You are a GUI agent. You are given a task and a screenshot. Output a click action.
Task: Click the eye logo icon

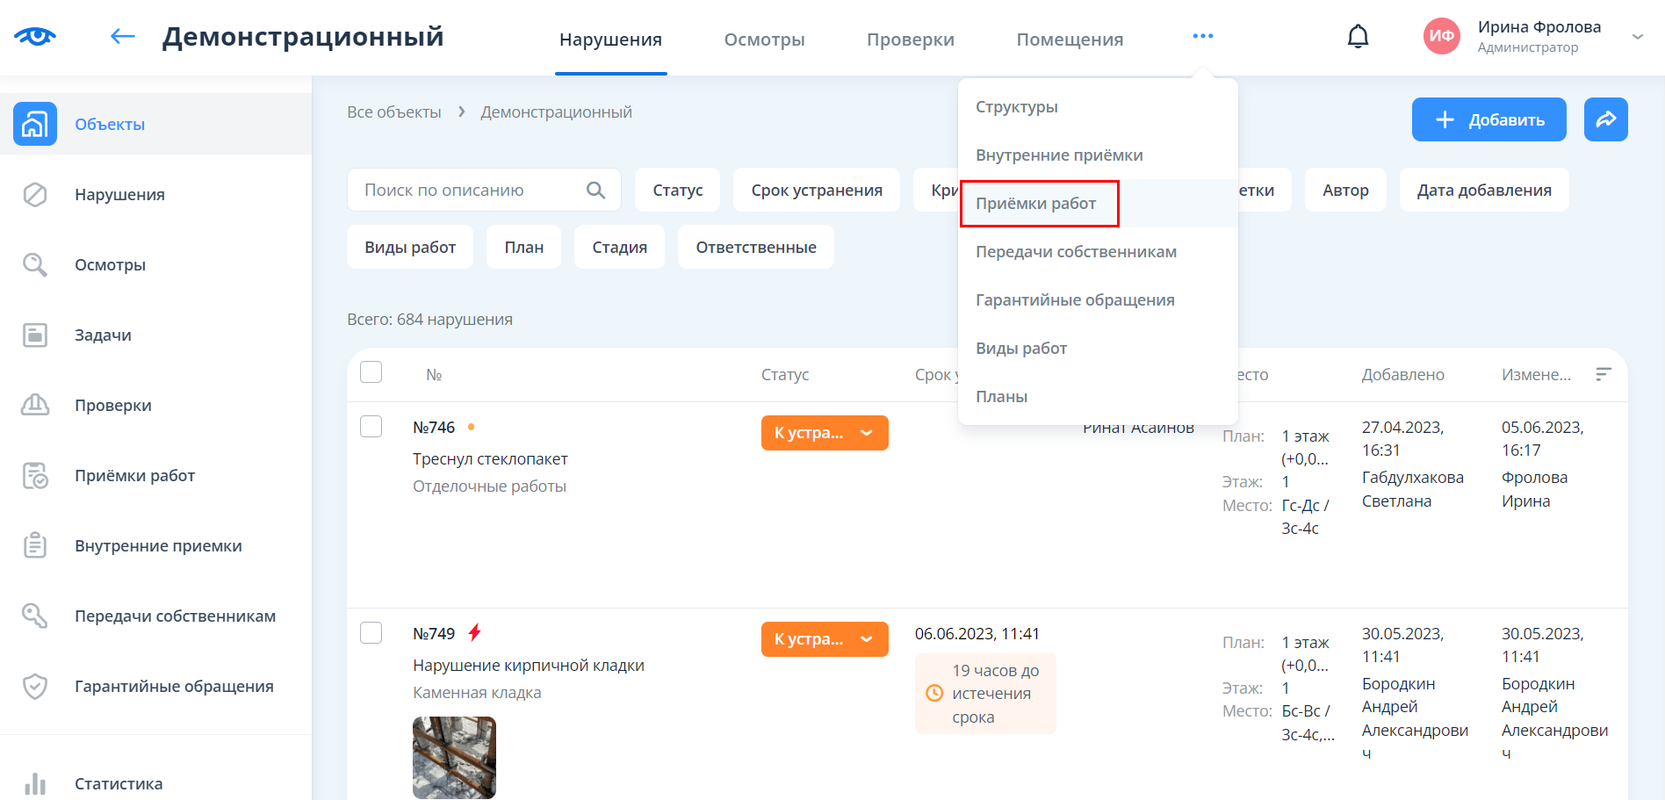pos(35,37)
